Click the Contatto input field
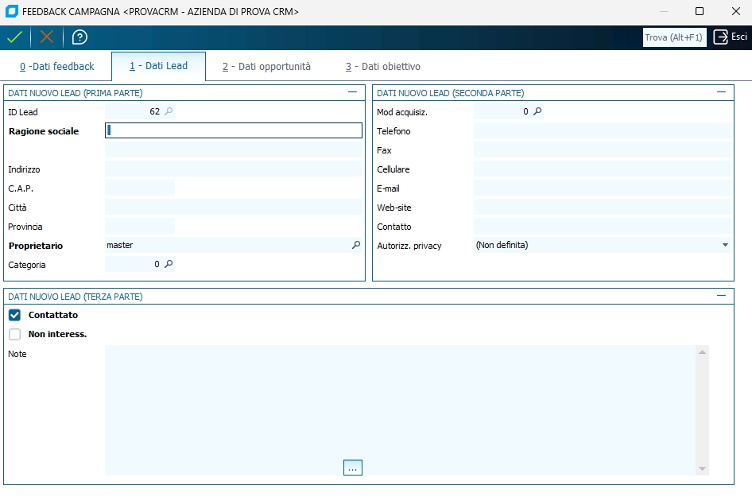752x497 pixels. click(x=603, y=227)
